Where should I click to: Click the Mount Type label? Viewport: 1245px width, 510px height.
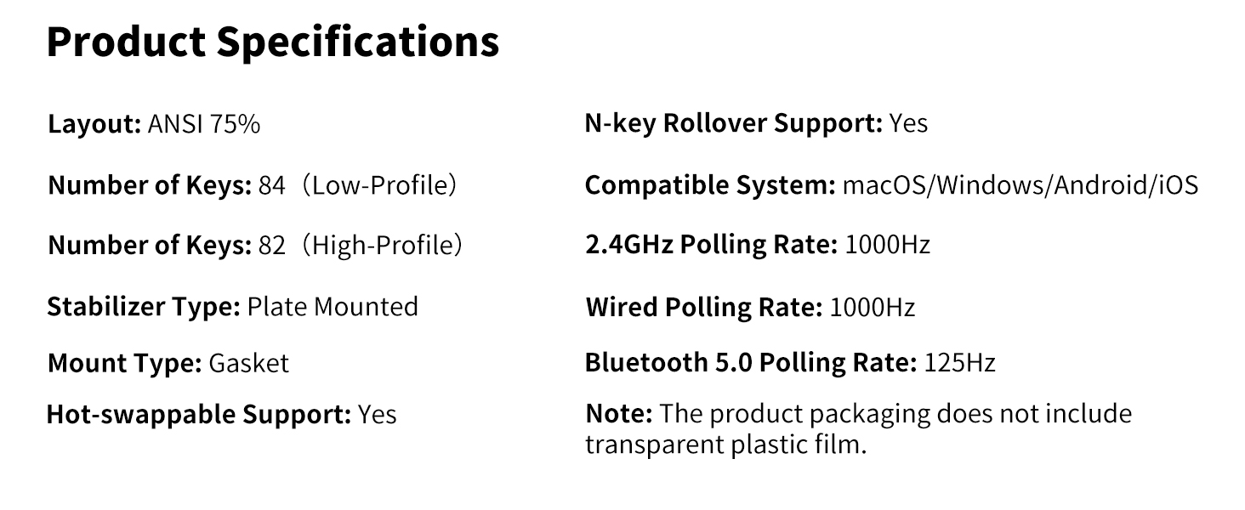tap(125, 364)
